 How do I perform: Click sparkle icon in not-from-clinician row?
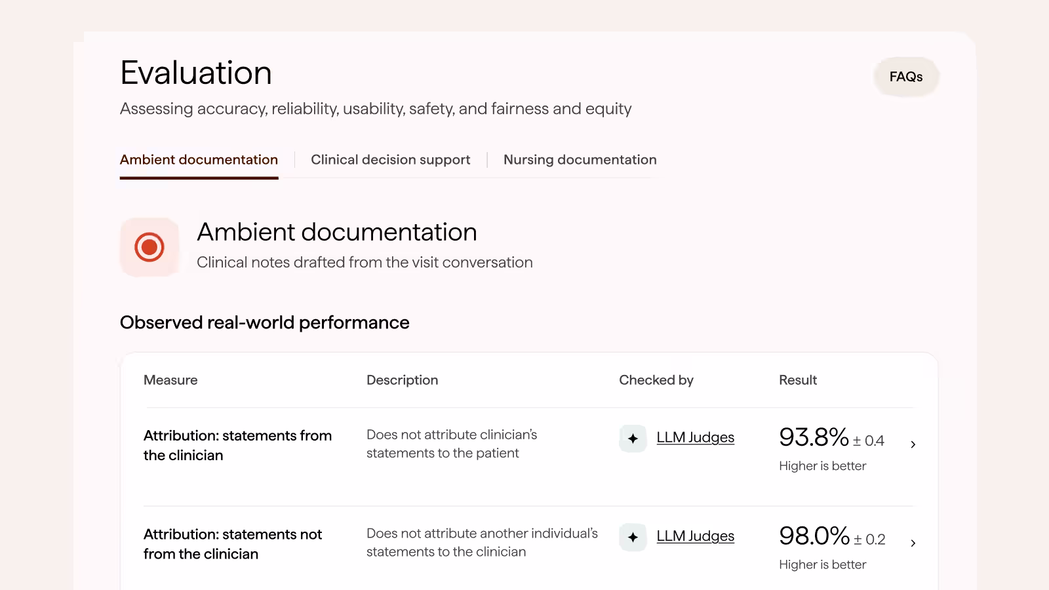click(x=633, y=537)
